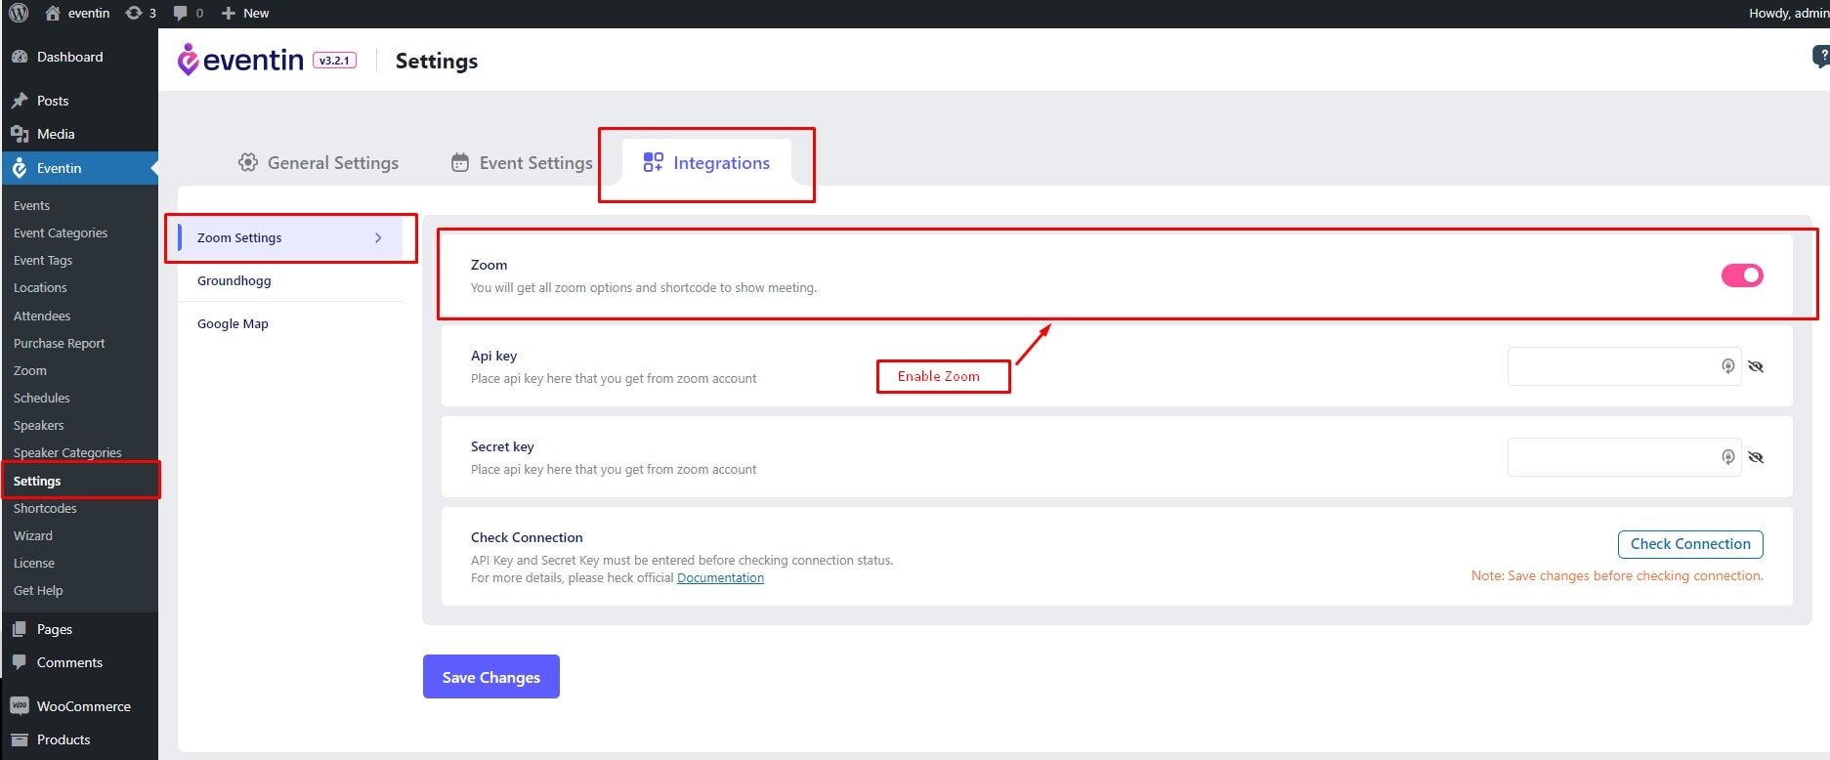Image resolution: width=1830 pixels, height=760 pixels.
Task: Click the Comments sidebar icon
Action: pyautogui.click(x=20, y=662)
